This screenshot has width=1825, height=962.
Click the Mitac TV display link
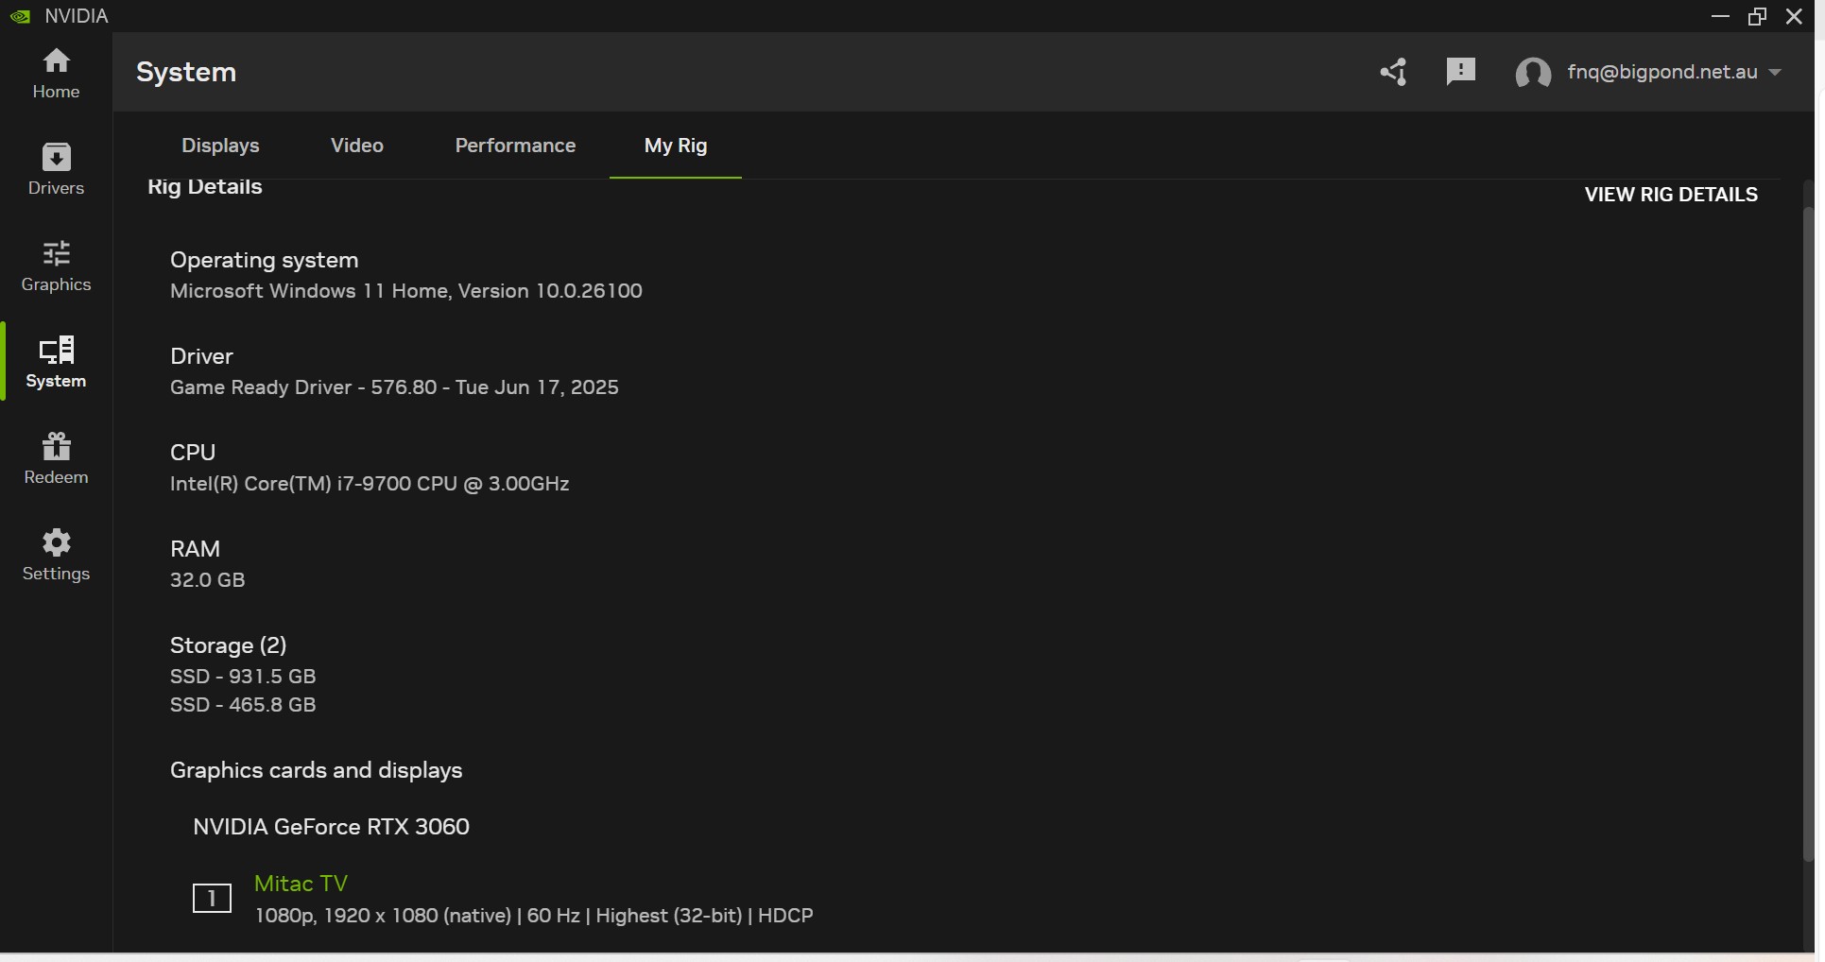301,884
